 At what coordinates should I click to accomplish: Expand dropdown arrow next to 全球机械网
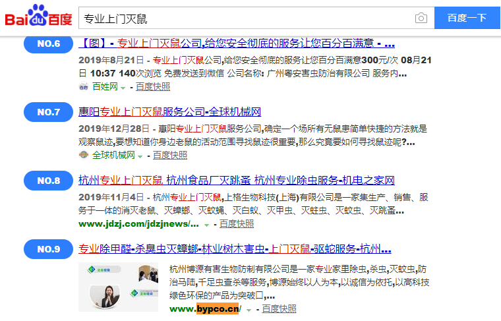tap(140, 156)
